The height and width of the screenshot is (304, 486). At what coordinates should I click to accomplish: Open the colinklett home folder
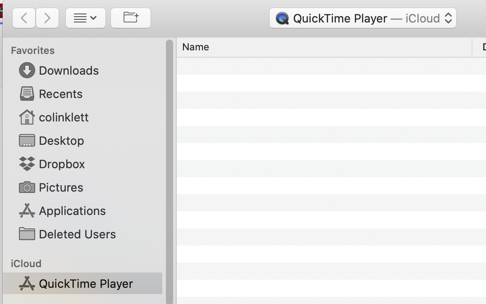coord(64,117)
